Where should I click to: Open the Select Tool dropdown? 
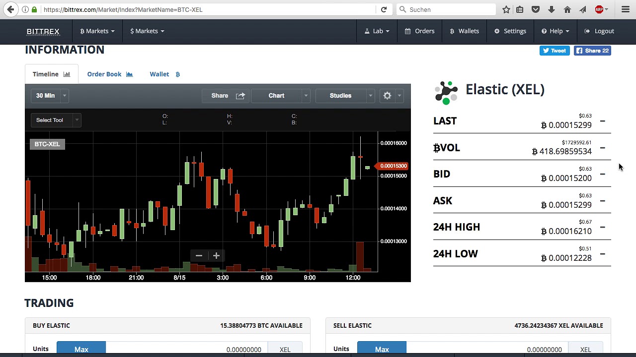tap(55, 120)
